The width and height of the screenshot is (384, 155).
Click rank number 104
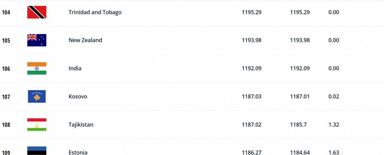pos(6,13)
